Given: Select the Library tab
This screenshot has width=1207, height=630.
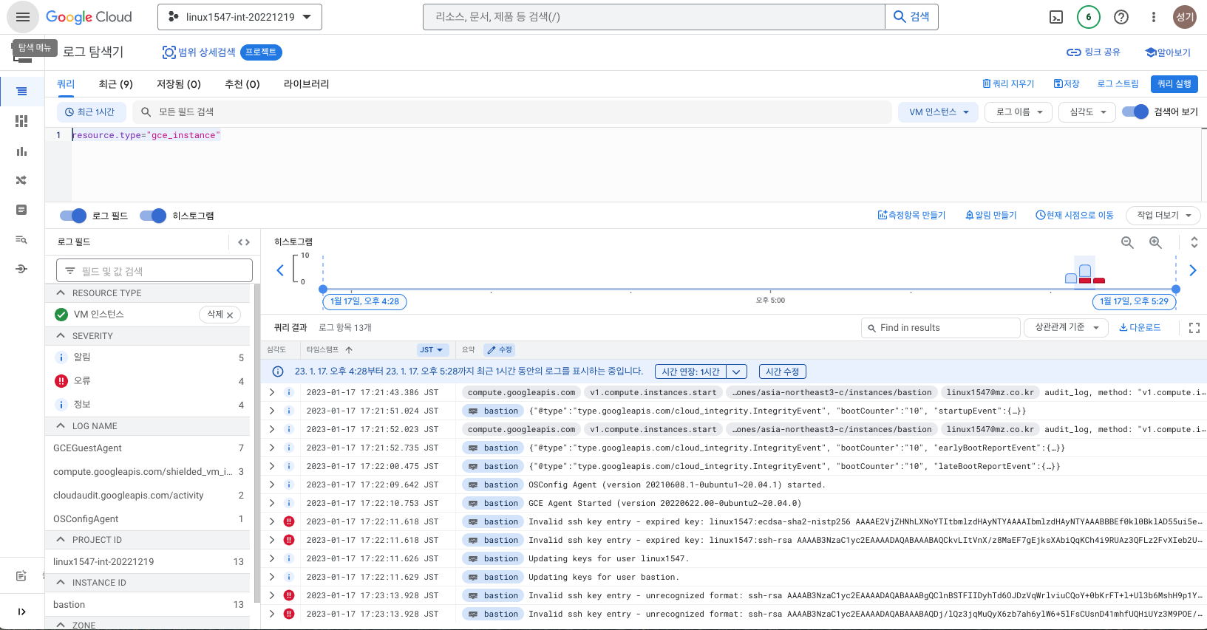Looking at the screenshot, I should click(x=307, y=84).
